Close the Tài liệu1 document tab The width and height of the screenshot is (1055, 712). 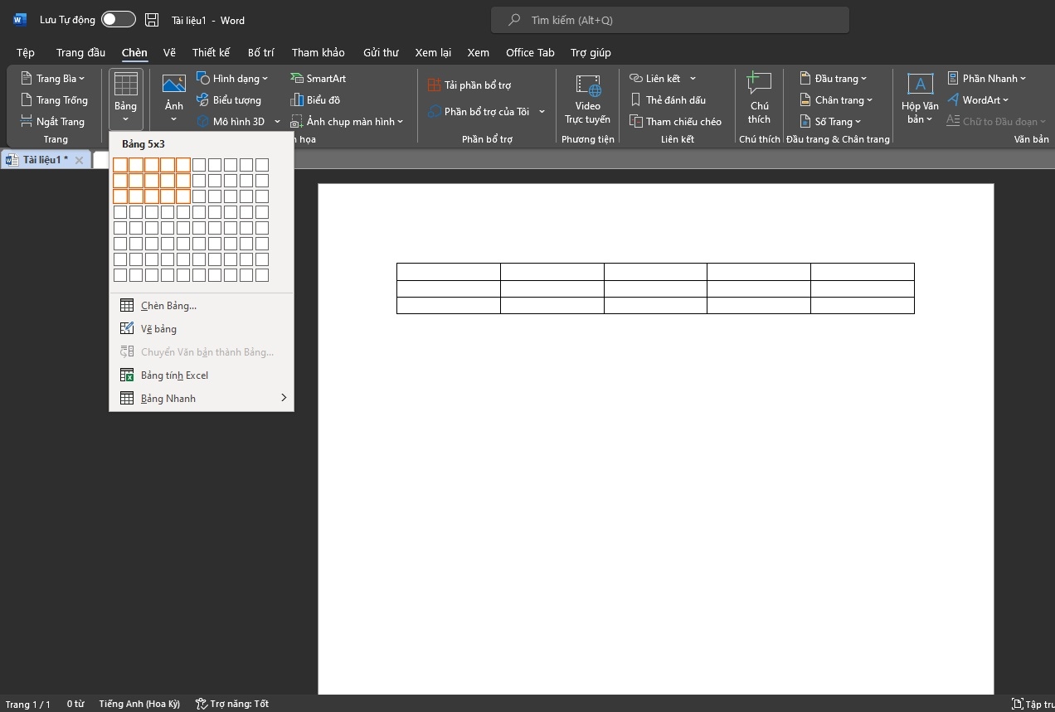pos(79,160)
